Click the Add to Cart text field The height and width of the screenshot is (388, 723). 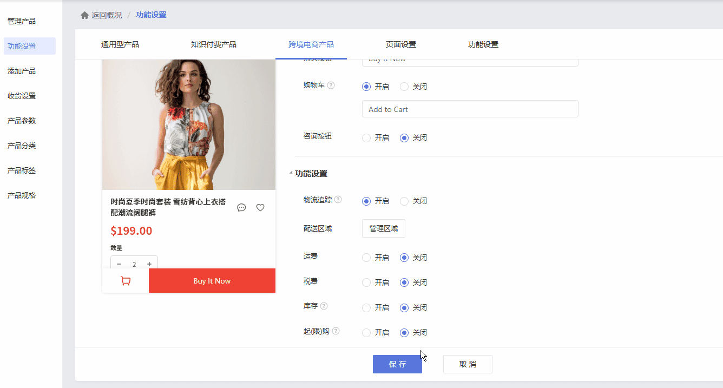(x=470, y=109)
